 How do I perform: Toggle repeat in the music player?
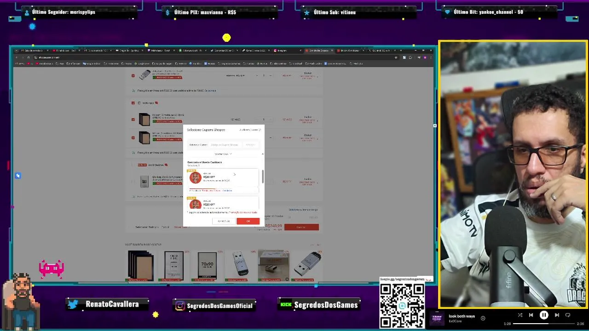coord(568,315)
